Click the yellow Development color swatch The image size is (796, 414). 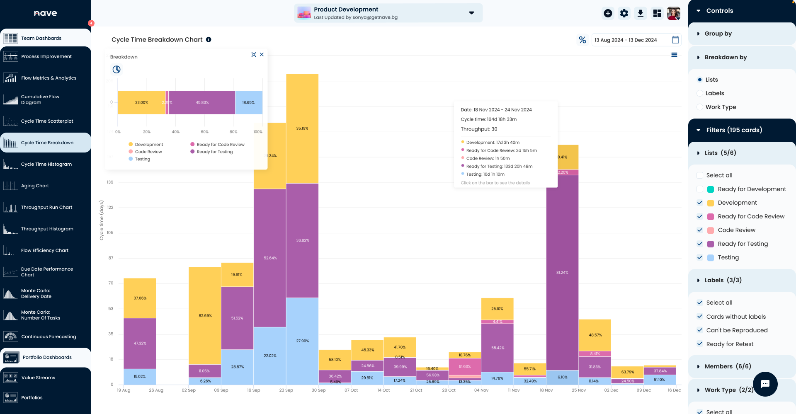tap(710, 203)
